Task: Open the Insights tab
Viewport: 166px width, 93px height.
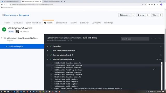Action: tap(96, 23)
